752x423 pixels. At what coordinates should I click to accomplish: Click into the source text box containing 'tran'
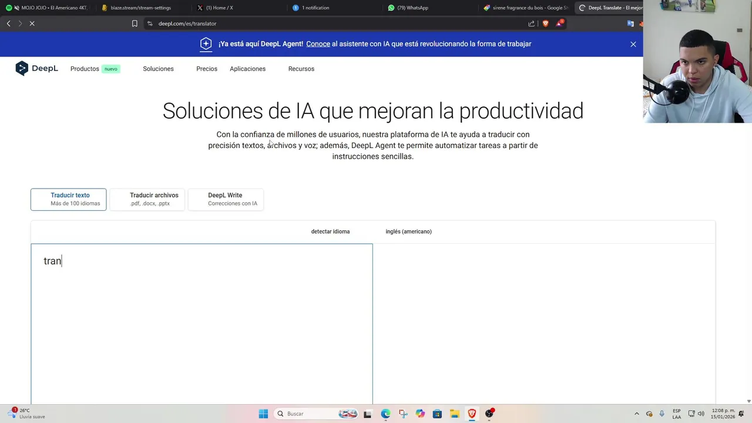[202, 324]
